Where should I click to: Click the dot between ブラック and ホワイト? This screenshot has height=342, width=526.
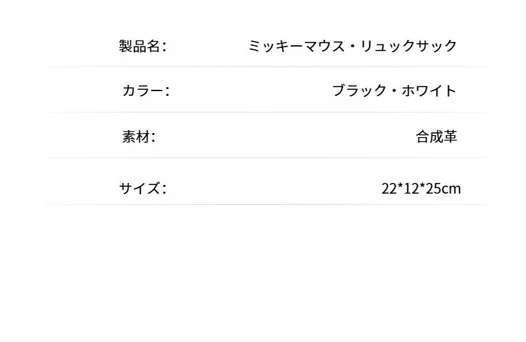pyautogui.click(x=394, y=91)
